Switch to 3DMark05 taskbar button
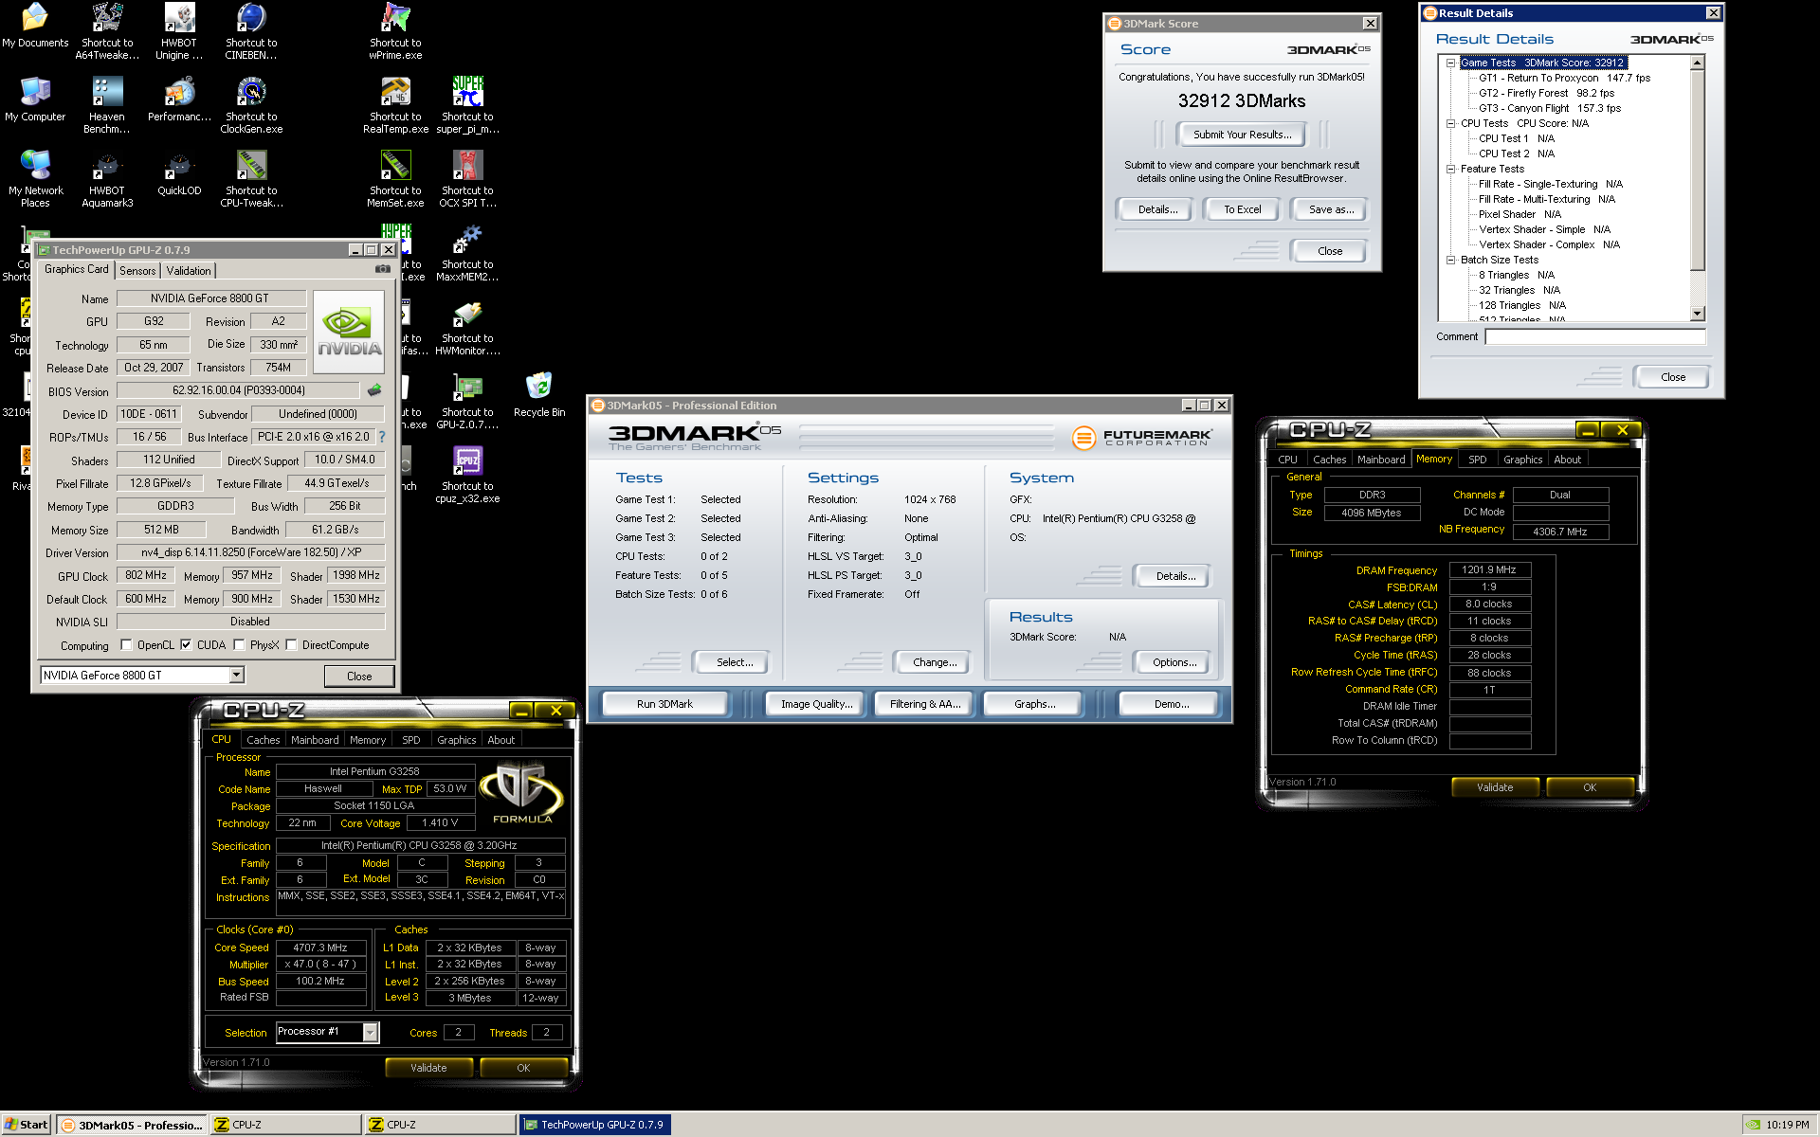The width and height of the screenshot is (1820, 1137). click(131, 1125)
